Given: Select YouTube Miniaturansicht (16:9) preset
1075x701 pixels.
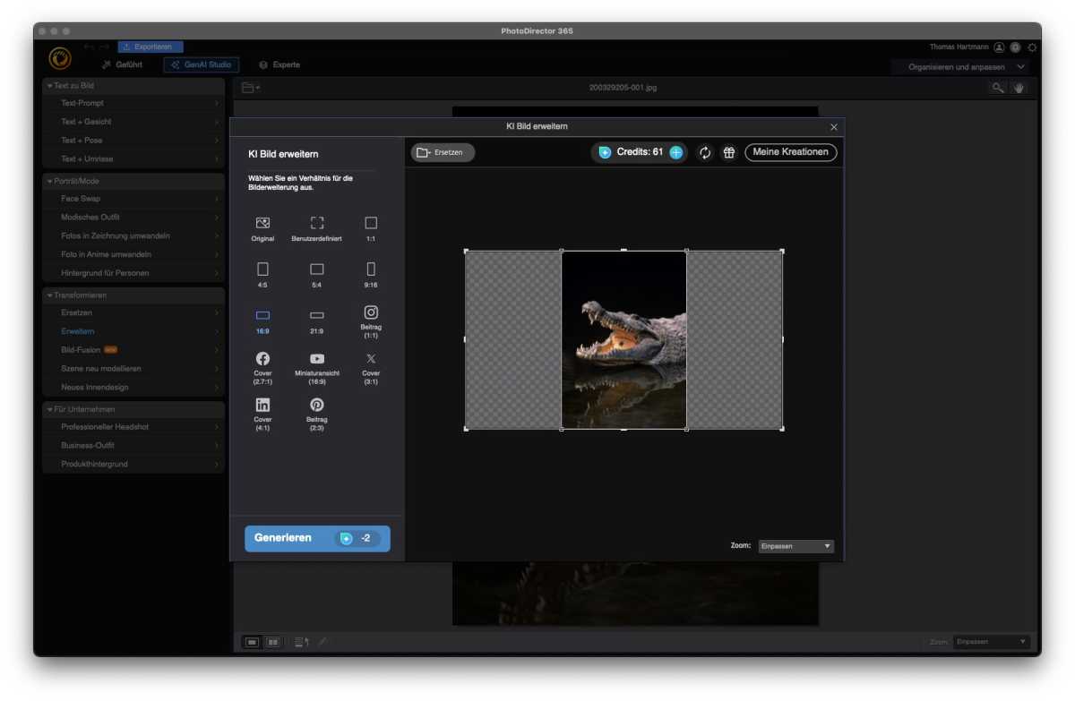Looking at the screenshot, I should click(x=317, y=368).
